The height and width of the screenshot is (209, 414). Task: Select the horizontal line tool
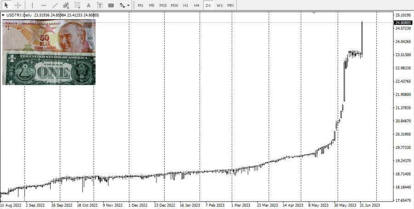44,5
